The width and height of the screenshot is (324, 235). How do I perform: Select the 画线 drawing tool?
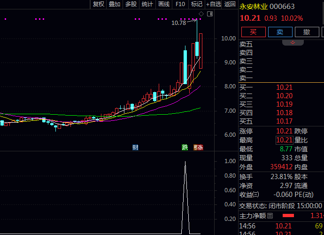[x=164, y=4]
